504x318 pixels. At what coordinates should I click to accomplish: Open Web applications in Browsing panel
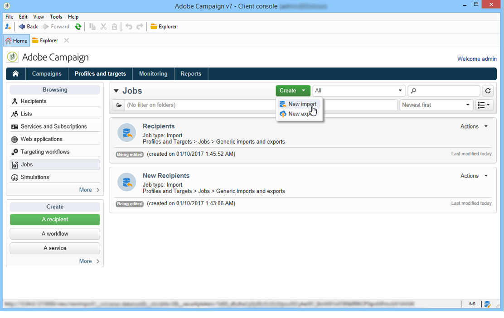coord(55,139)
